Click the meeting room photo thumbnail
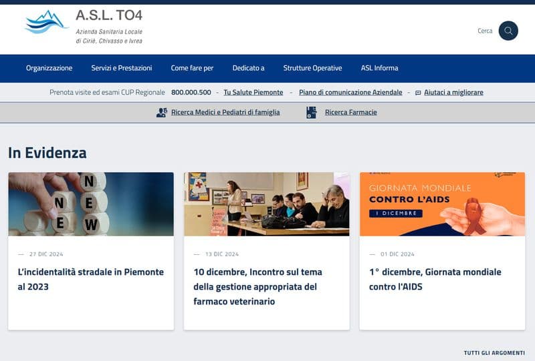The width and height of the screenshot is (535, 361). point(266,204)
